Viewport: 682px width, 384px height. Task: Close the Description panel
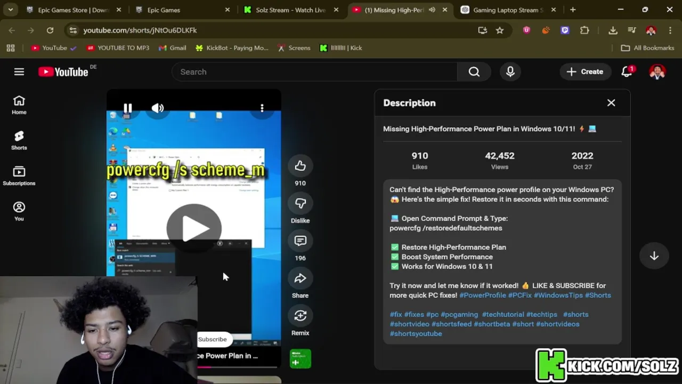click(611, 103)
